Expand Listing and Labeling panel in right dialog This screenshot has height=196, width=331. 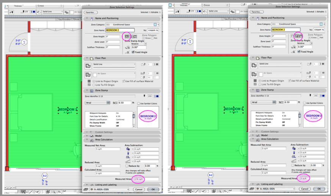click(x=253, y=184)
